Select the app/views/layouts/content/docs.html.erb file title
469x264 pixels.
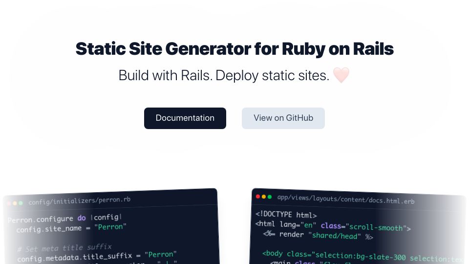(x=346, y=199)
